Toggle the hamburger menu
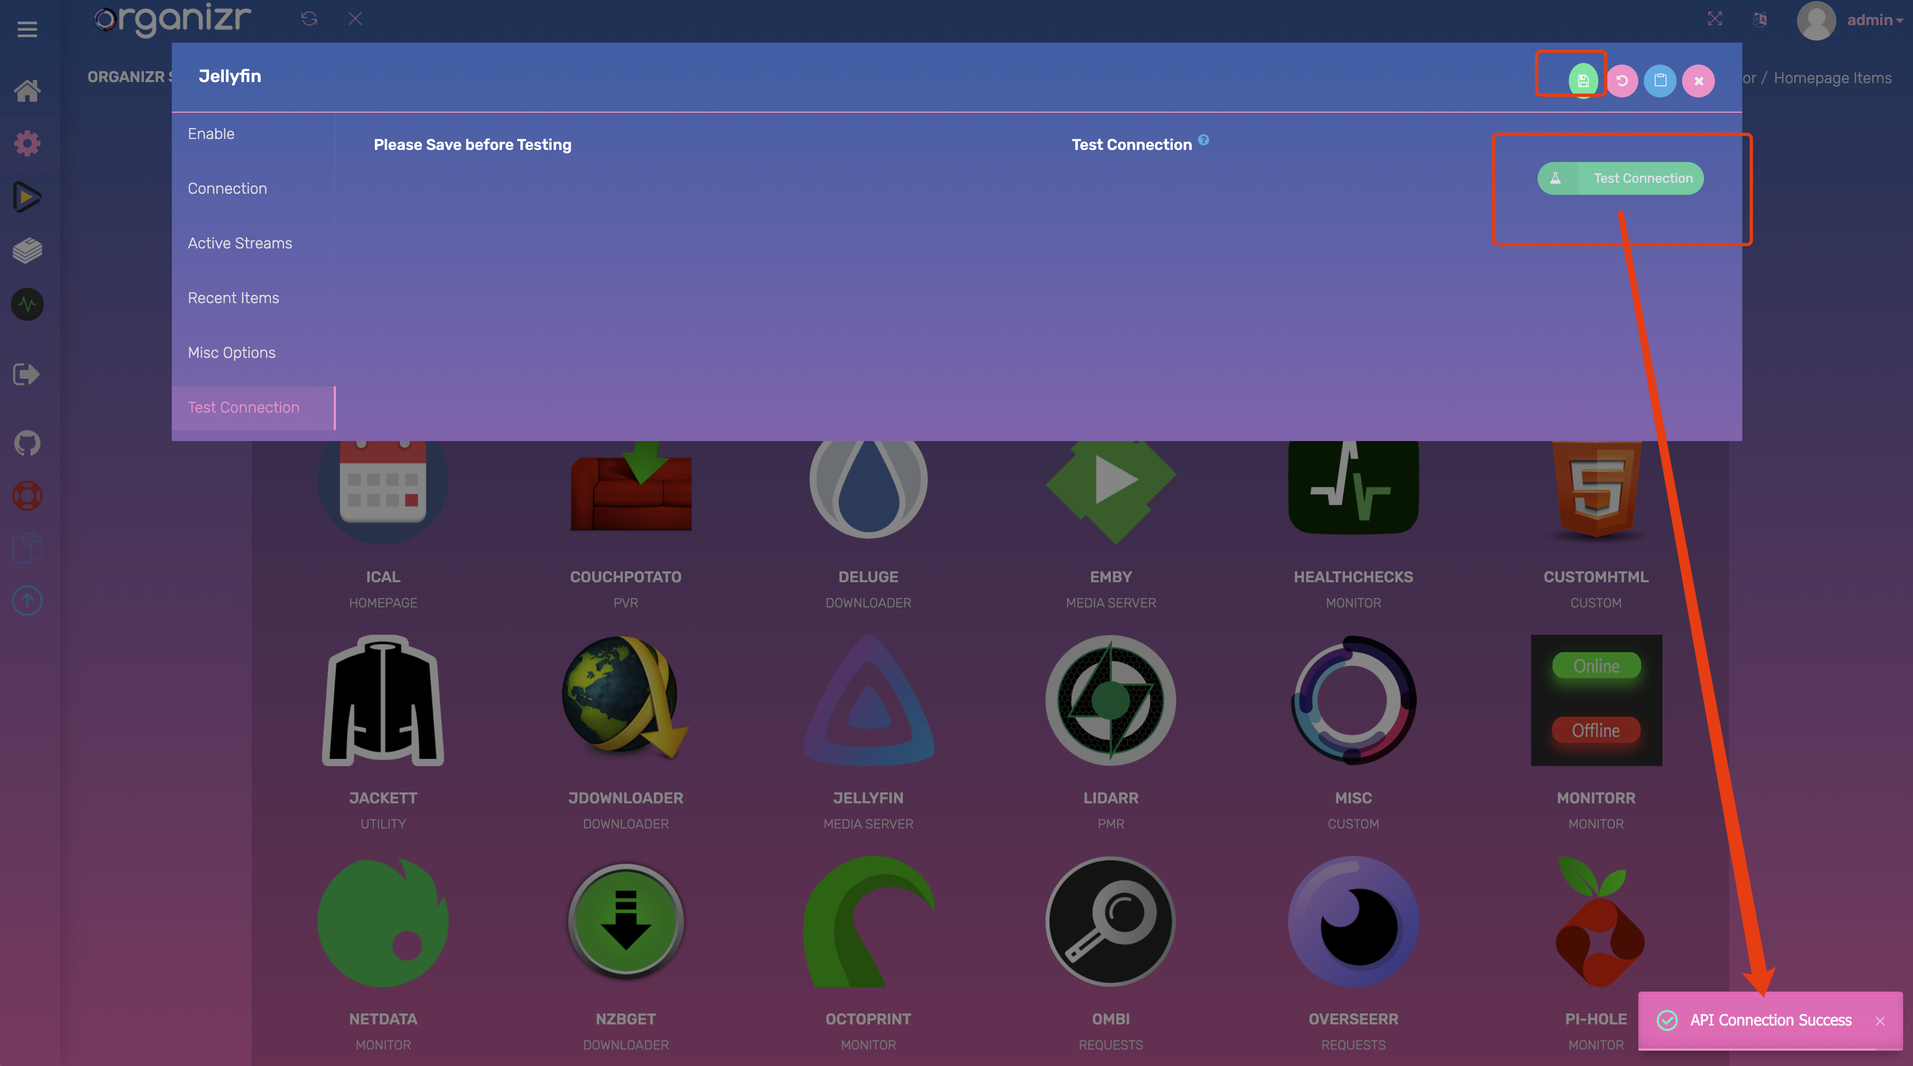The height and width of the screenshot is (1066, 1913). click(x=27, y=29)
